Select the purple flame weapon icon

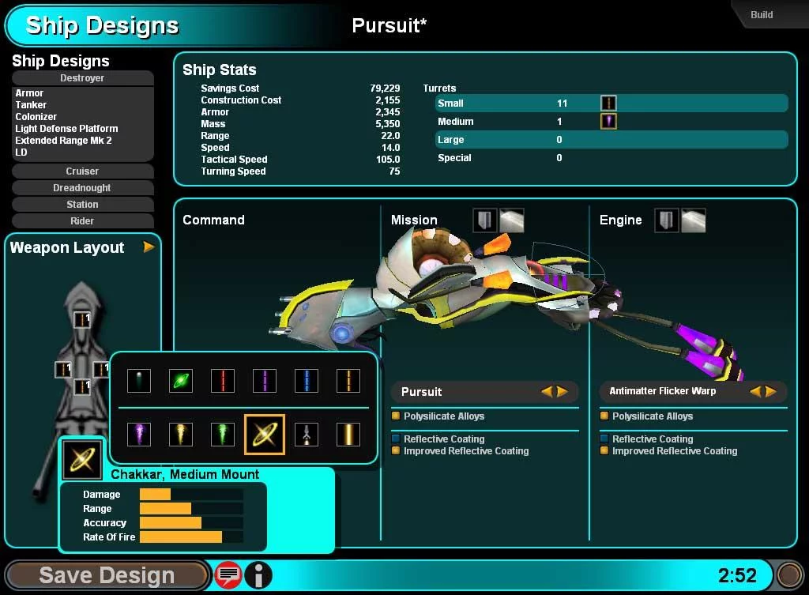tap(138, 434)
